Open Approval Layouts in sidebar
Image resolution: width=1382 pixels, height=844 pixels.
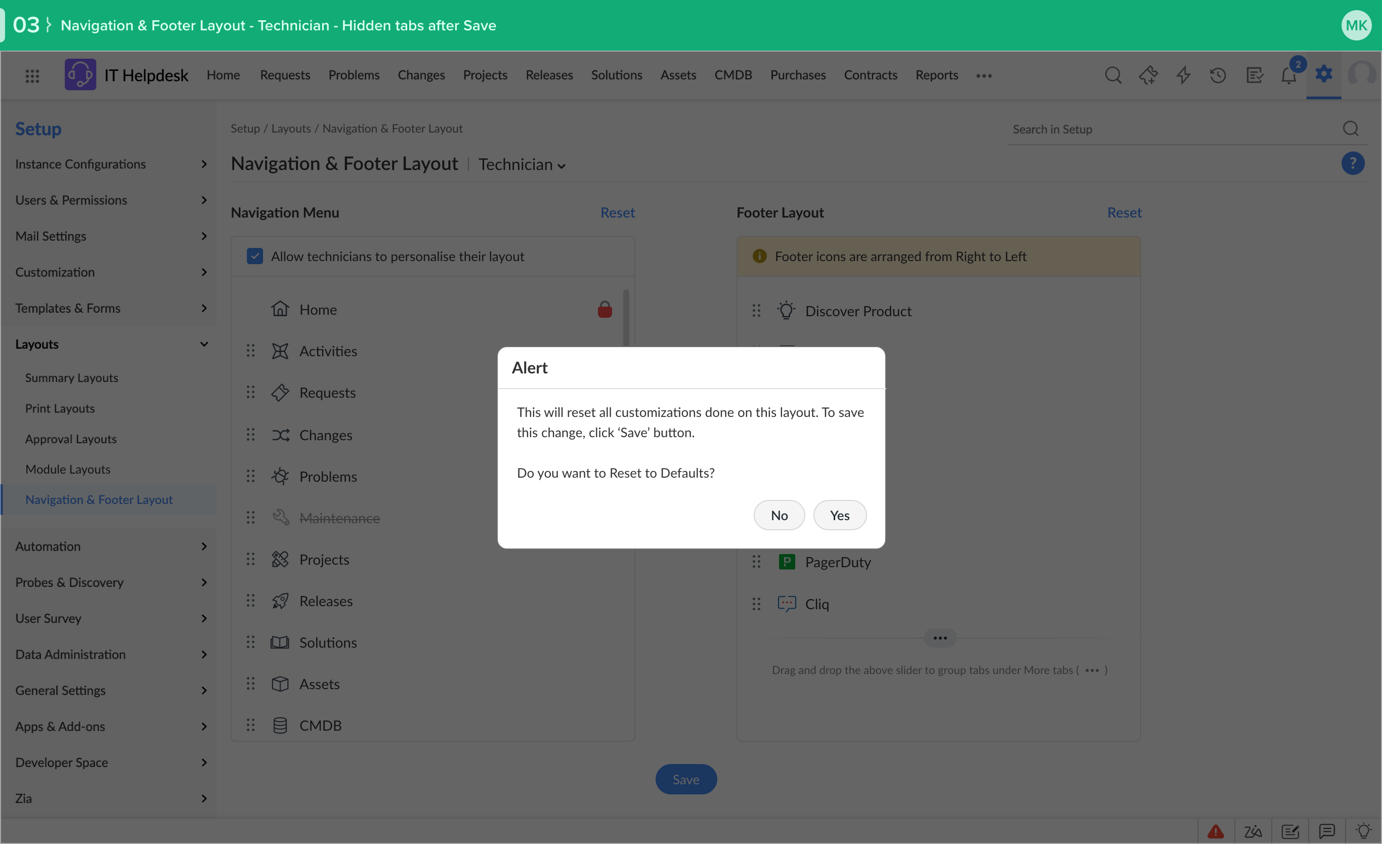click(71, 438)
